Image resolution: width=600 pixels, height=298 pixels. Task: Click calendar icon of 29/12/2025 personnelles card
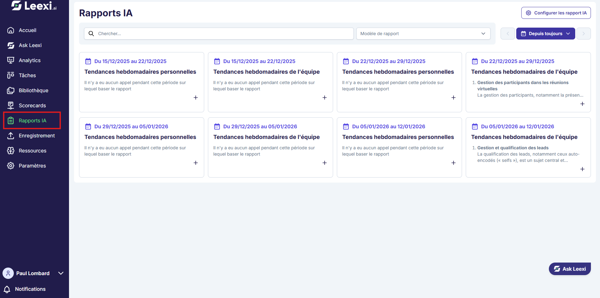coord(88,126)
